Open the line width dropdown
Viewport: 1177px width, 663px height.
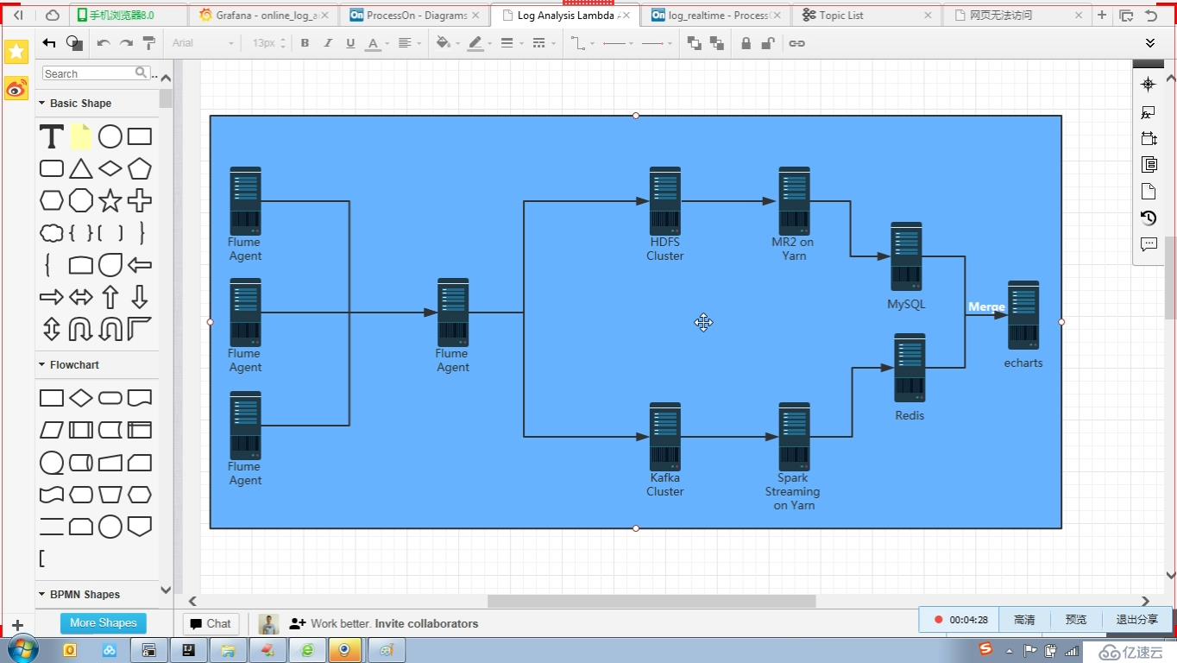click(x=512, y=43)
